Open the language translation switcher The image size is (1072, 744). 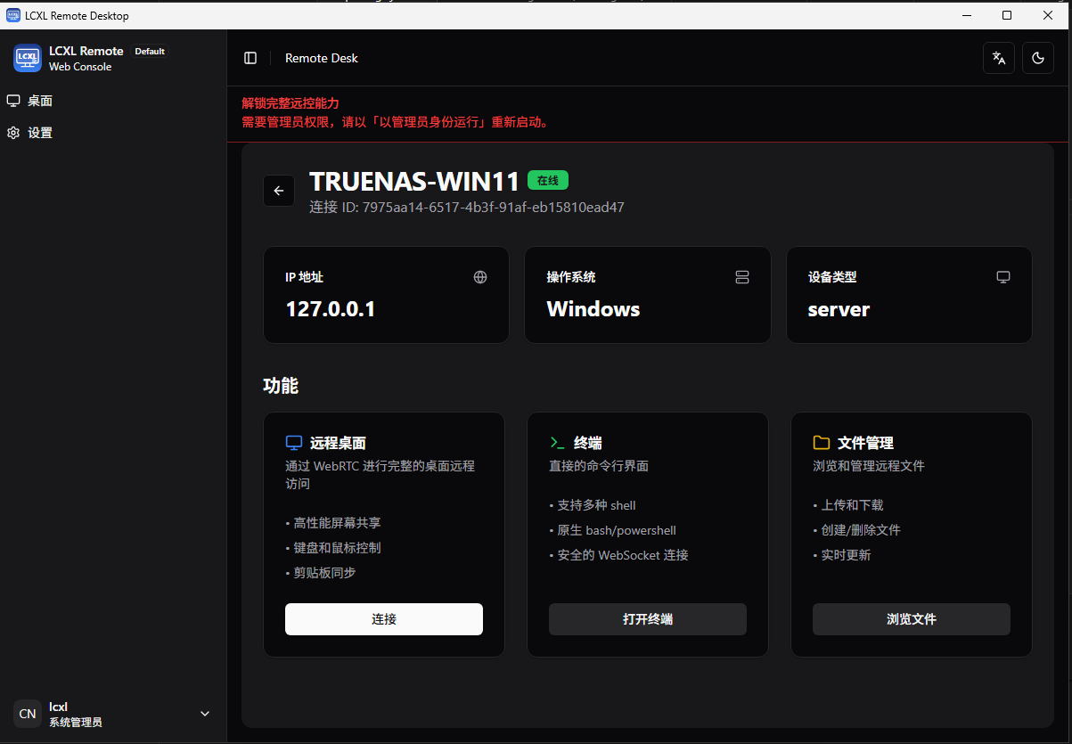click(999, 58)
